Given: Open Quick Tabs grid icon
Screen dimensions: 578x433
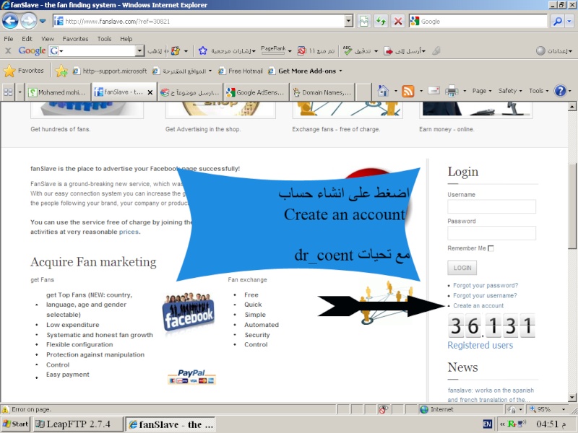Looking at the screenshot, I should [8, 92].
